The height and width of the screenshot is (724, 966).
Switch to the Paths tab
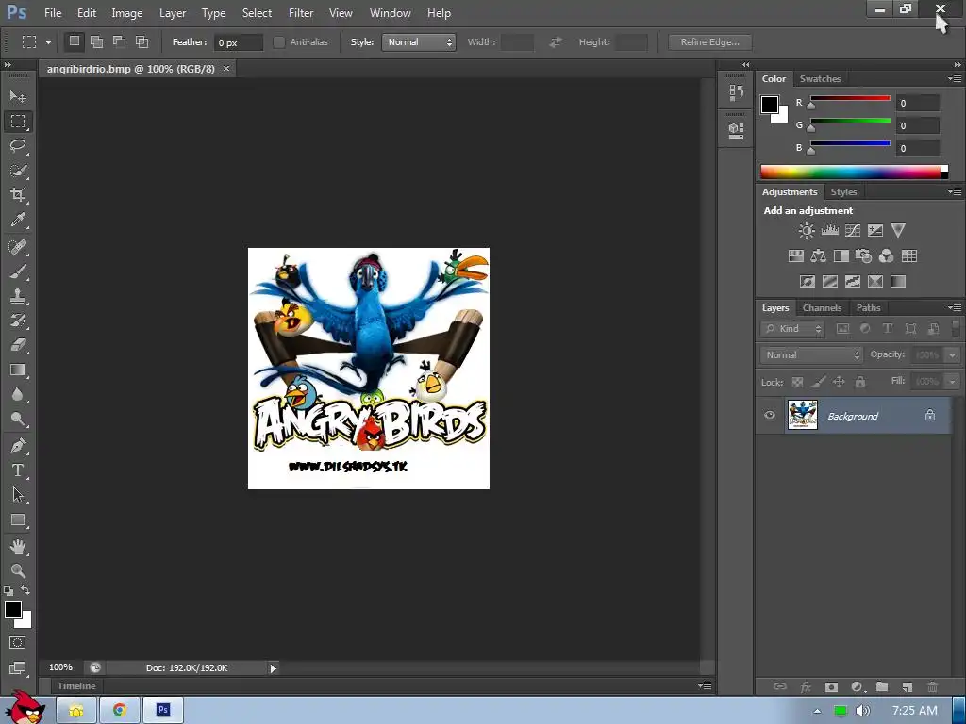pos(868,308)
